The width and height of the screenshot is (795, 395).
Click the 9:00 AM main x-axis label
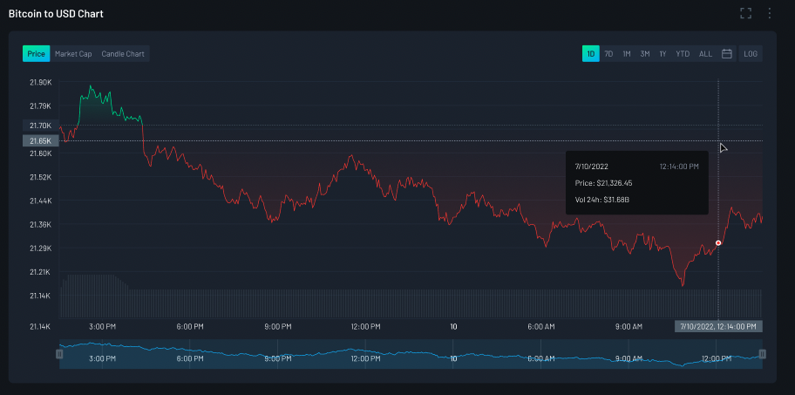[x=629, y=326]
